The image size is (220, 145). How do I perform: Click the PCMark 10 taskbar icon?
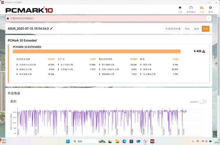[x=152, y=141]
